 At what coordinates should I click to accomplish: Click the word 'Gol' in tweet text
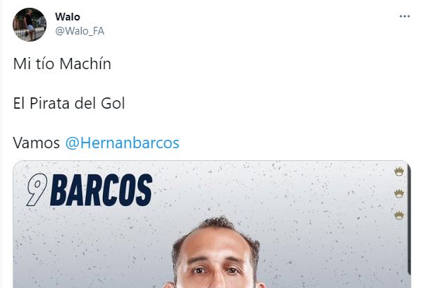tap(113, 103)
